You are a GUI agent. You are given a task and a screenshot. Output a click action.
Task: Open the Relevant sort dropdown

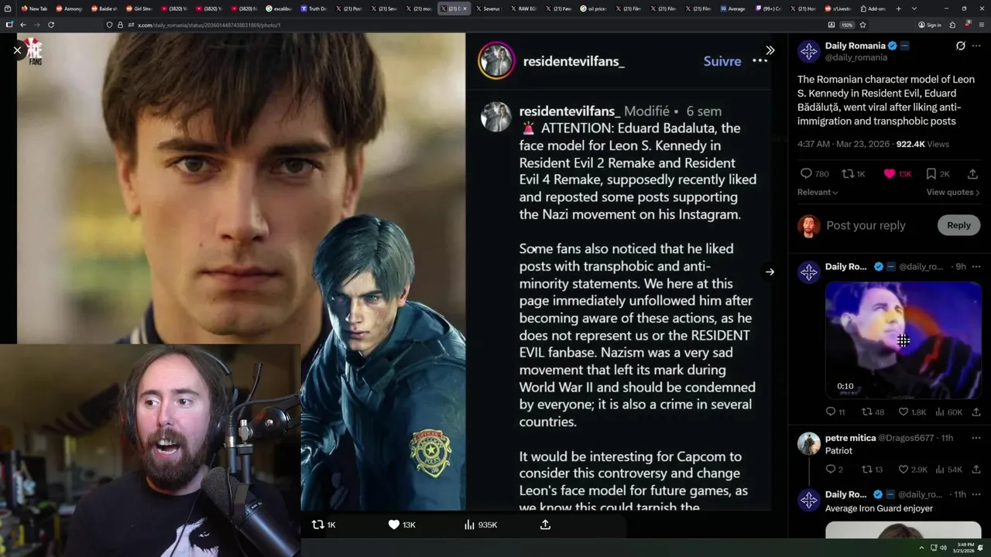click(x=818, y=192)
